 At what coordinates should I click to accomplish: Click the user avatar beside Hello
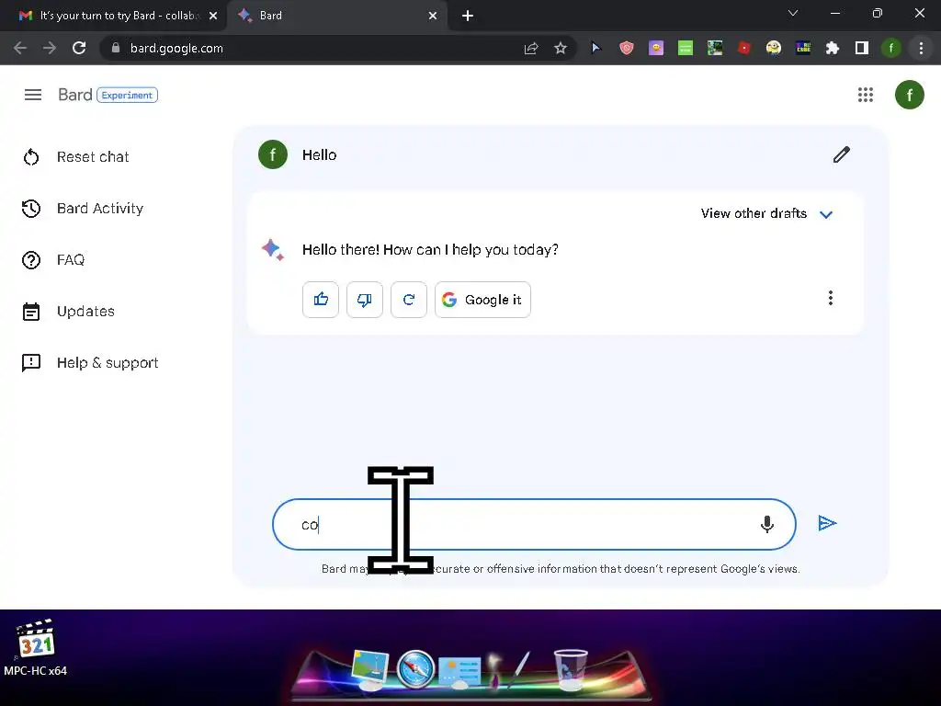click(273, 154)
